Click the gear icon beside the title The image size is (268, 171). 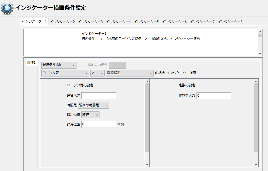pos(7,8)
